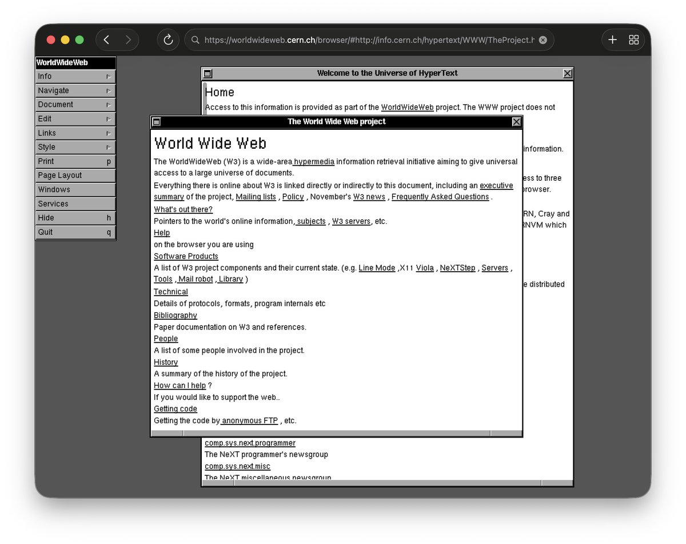686x544 pixels.
Task: Click the macOS yellow minimize button
Action: coord(65,39)
